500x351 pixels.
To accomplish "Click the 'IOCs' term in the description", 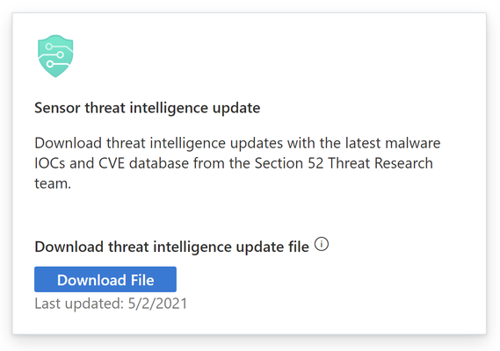I will click(49, 163).
